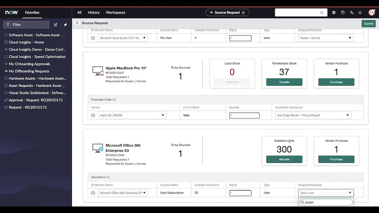Image resolution: width=379 pixels, height=213 pixels.
Task: Click the disabled Consume button
Action: [232, 82]
